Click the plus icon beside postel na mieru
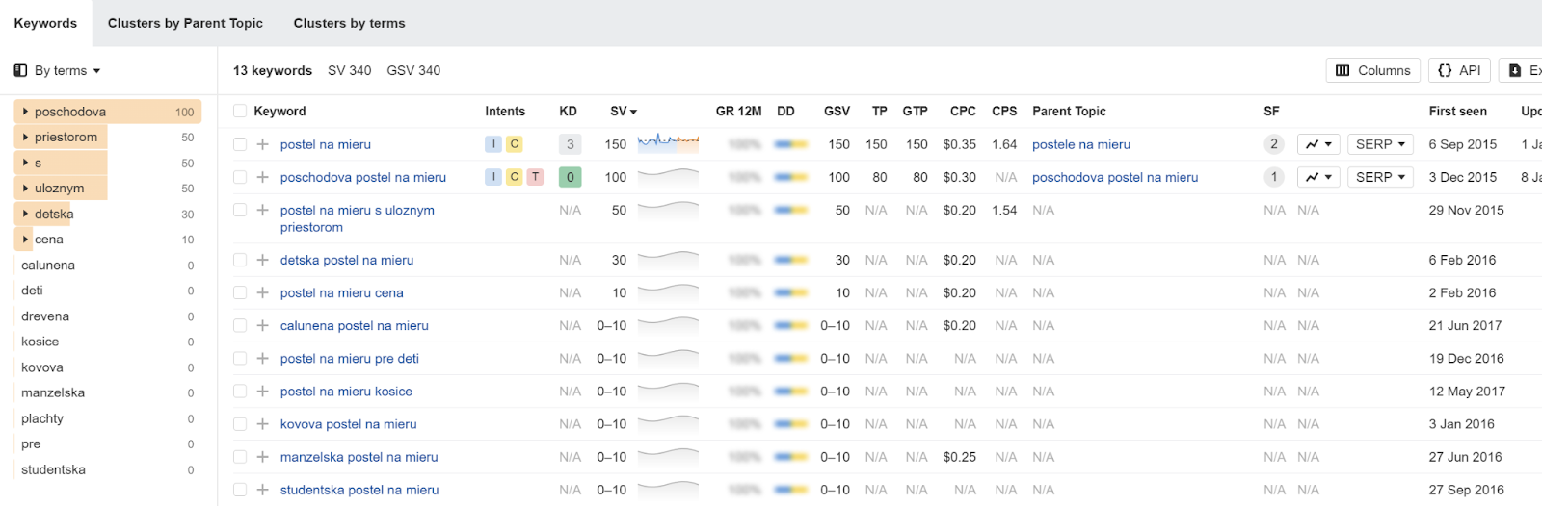This screenshot has width=1542, height=506. pyautogui.click(x=262, y=144)
